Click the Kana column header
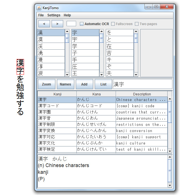Screen dimensions: 180x195 coord(96,94)
